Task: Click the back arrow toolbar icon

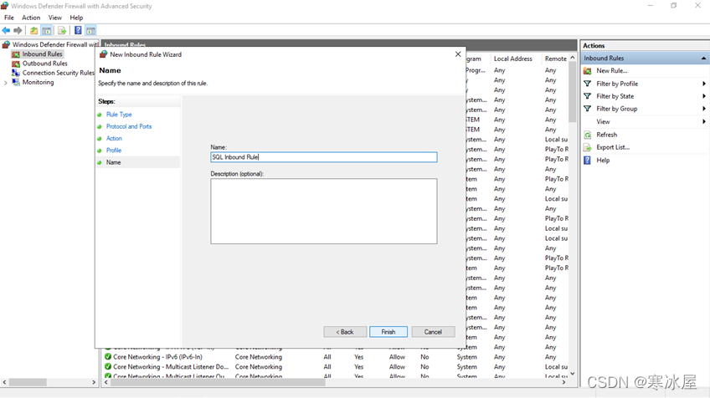Action: (7, 31)
